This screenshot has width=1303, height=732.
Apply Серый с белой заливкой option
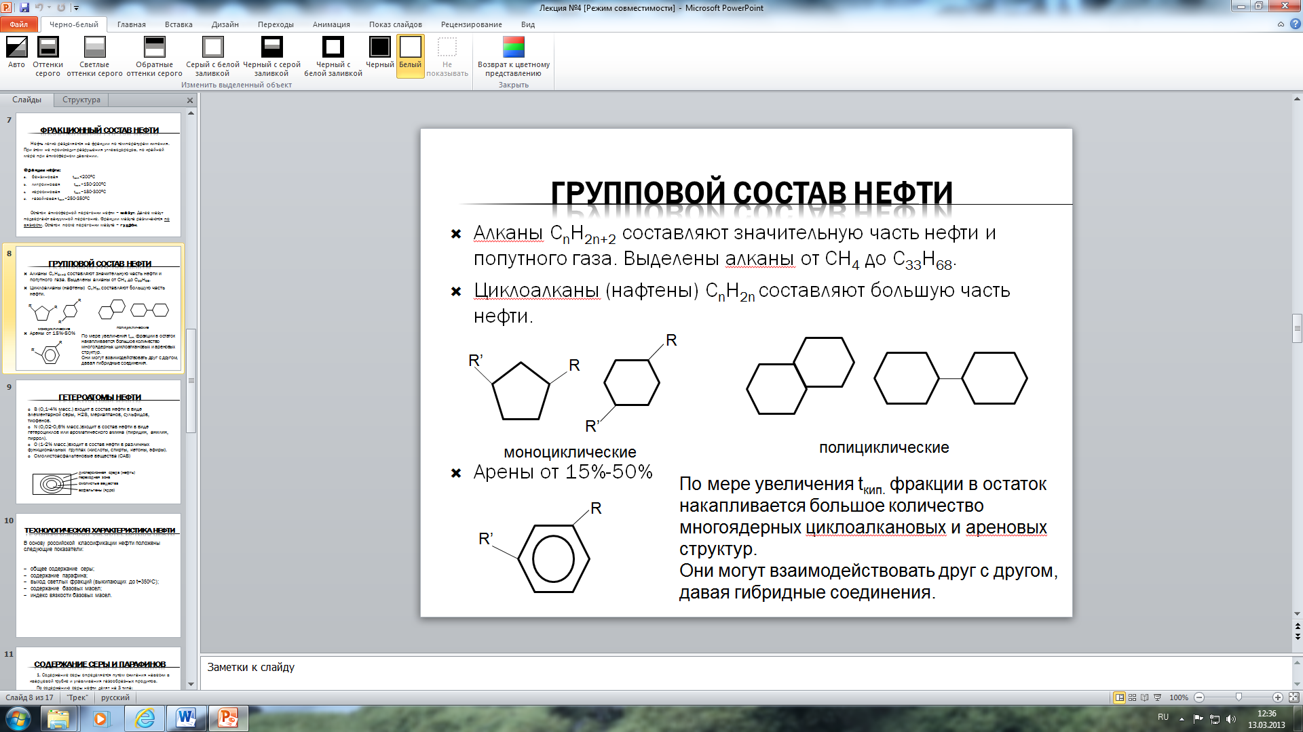pos(212,47)
